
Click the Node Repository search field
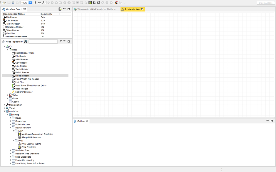[x=43, y=42]
